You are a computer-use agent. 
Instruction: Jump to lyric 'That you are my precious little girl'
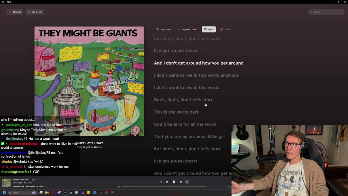[190, 137]
